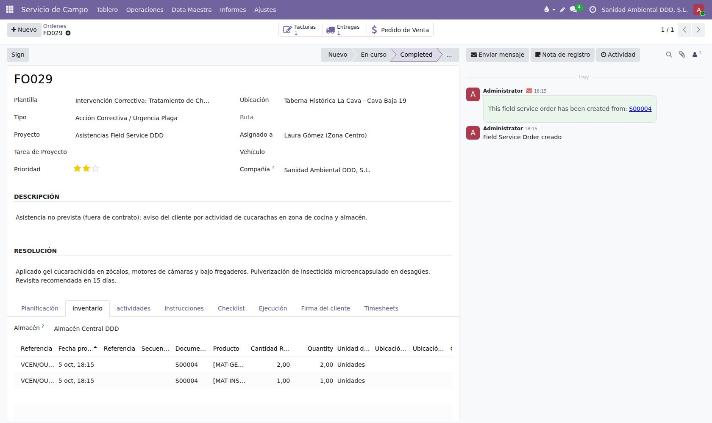
Task: Open the apps grid menu icon
Action: [10, 9]
